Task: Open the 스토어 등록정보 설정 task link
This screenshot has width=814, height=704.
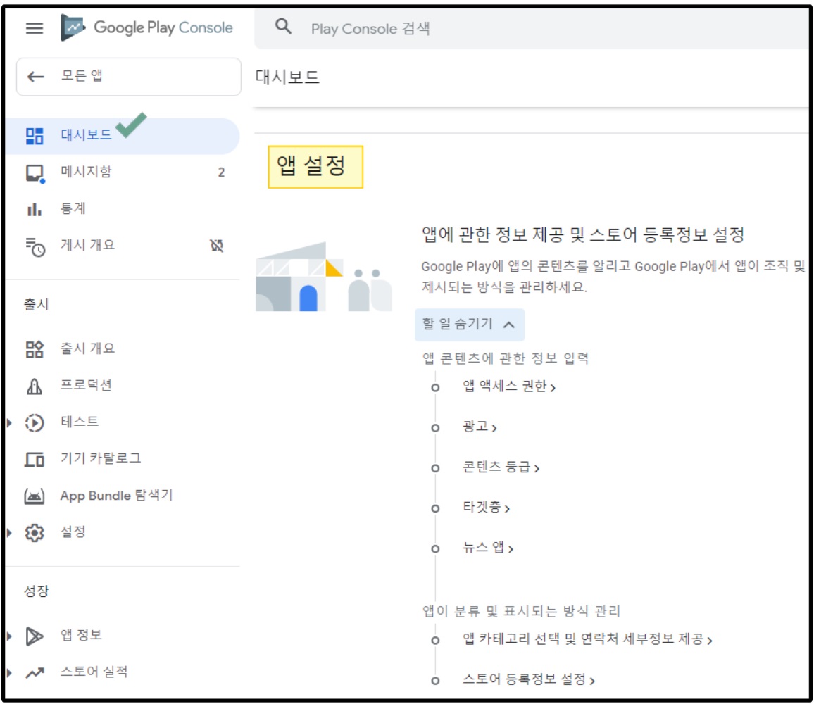Action: point(529,679)
